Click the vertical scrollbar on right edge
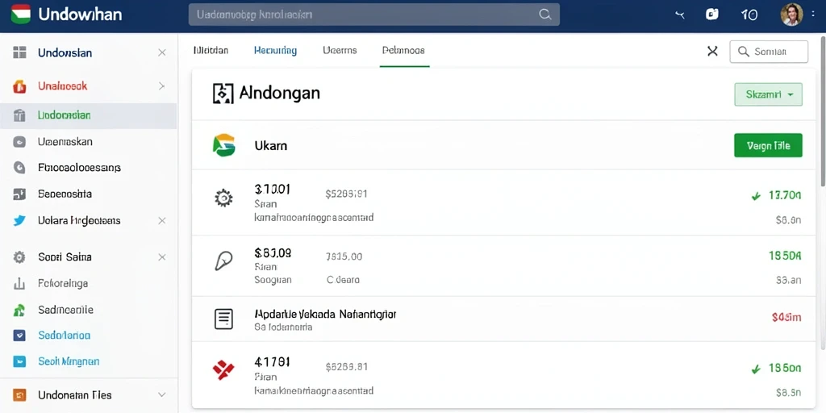The image size is (826, 413). (x=823, y=111)
